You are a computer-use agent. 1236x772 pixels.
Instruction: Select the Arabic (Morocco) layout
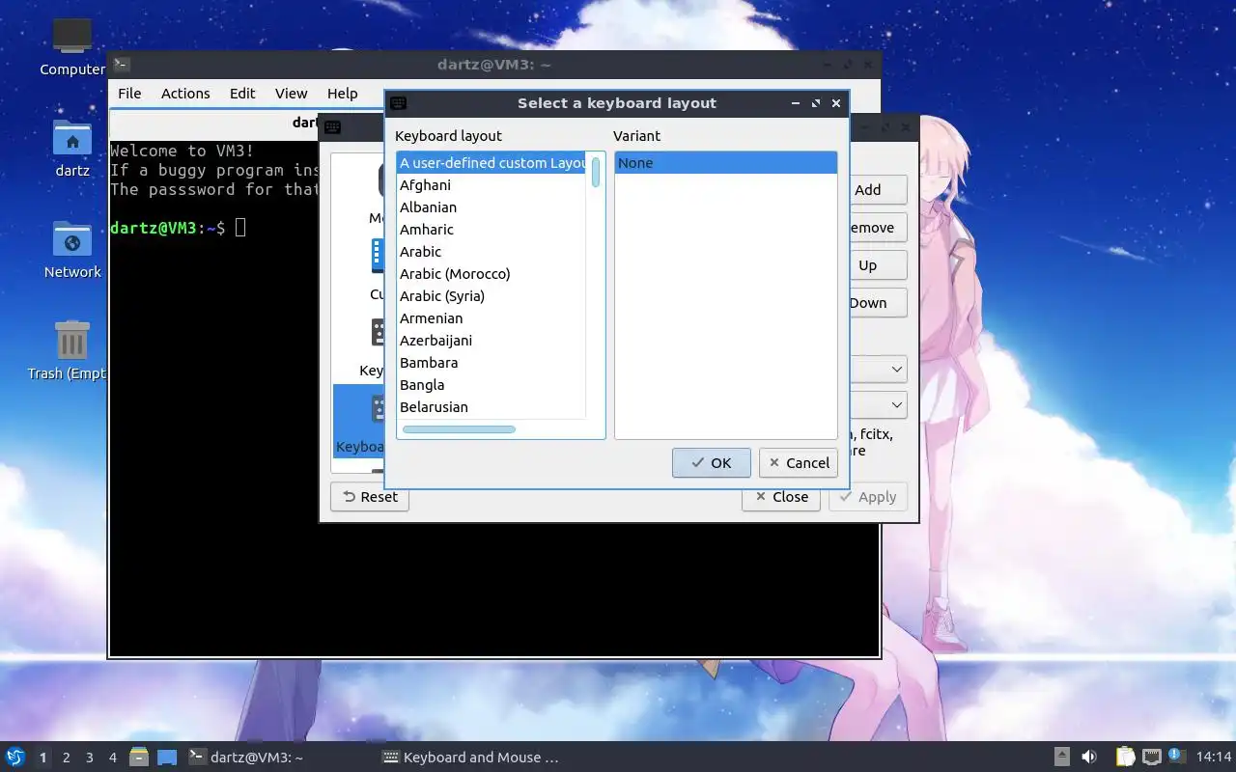click(491, 274)
